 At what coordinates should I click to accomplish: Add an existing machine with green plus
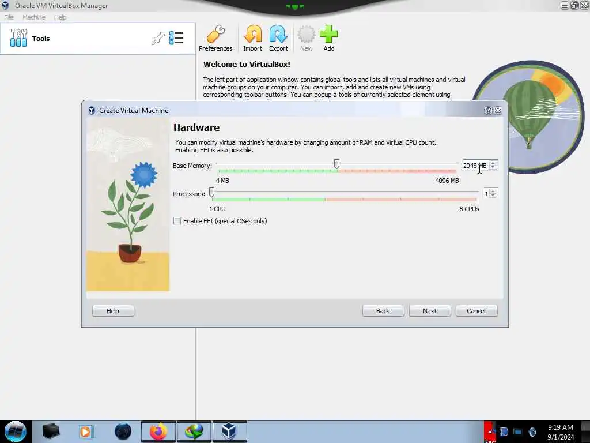[x=329, y=38]
